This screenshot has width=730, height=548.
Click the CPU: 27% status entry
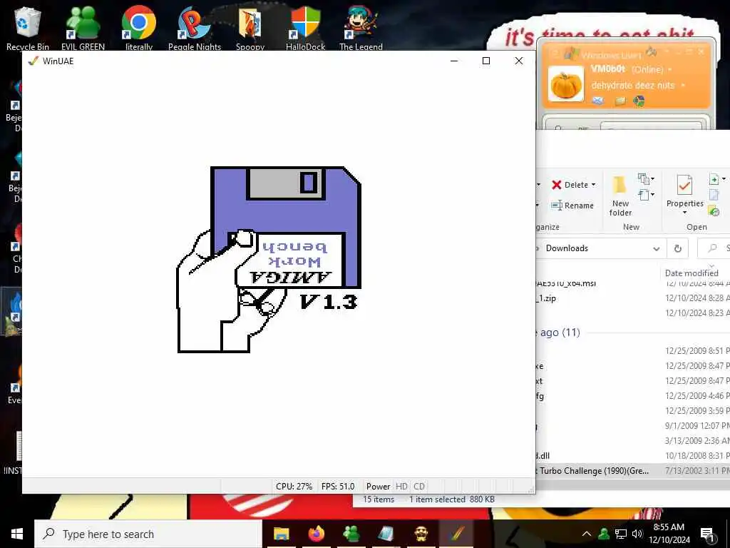(x=294, y=487)
